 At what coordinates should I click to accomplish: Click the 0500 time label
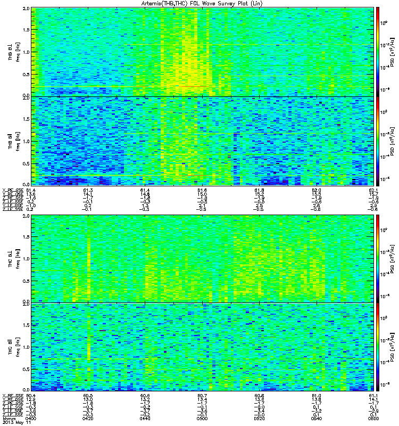click(x=202, y=419)
